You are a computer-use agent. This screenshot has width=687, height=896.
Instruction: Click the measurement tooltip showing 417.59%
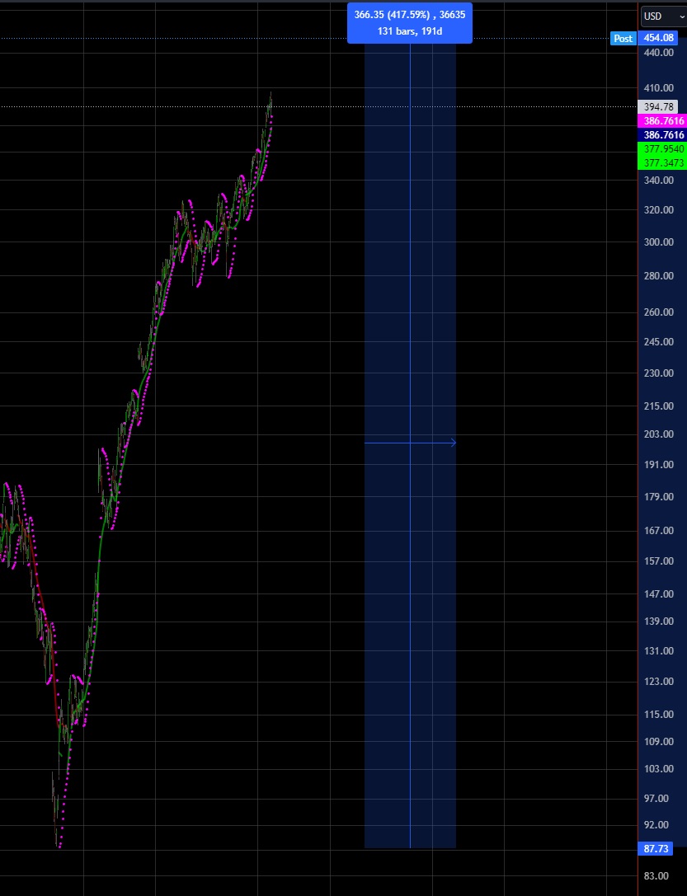409,23
